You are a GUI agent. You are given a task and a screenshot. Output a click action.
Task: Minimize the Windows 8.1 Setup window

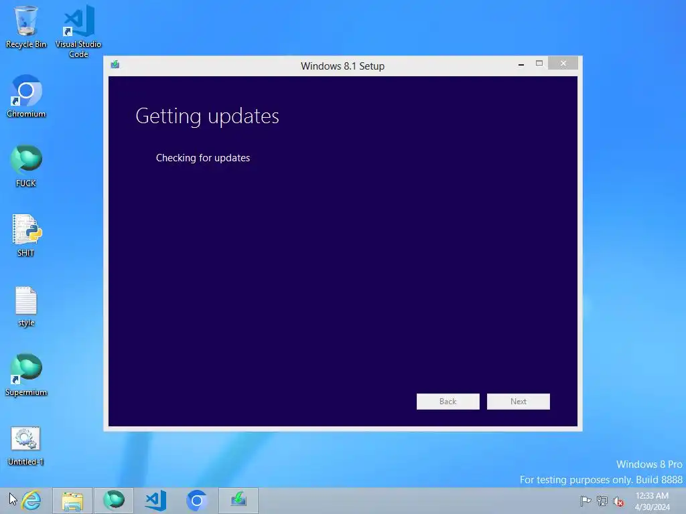click(x=521, y=64)
